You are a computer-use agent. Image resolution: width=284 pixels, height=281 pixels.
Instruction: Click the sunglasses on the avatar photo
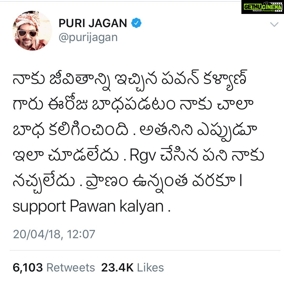pos(27,33)
